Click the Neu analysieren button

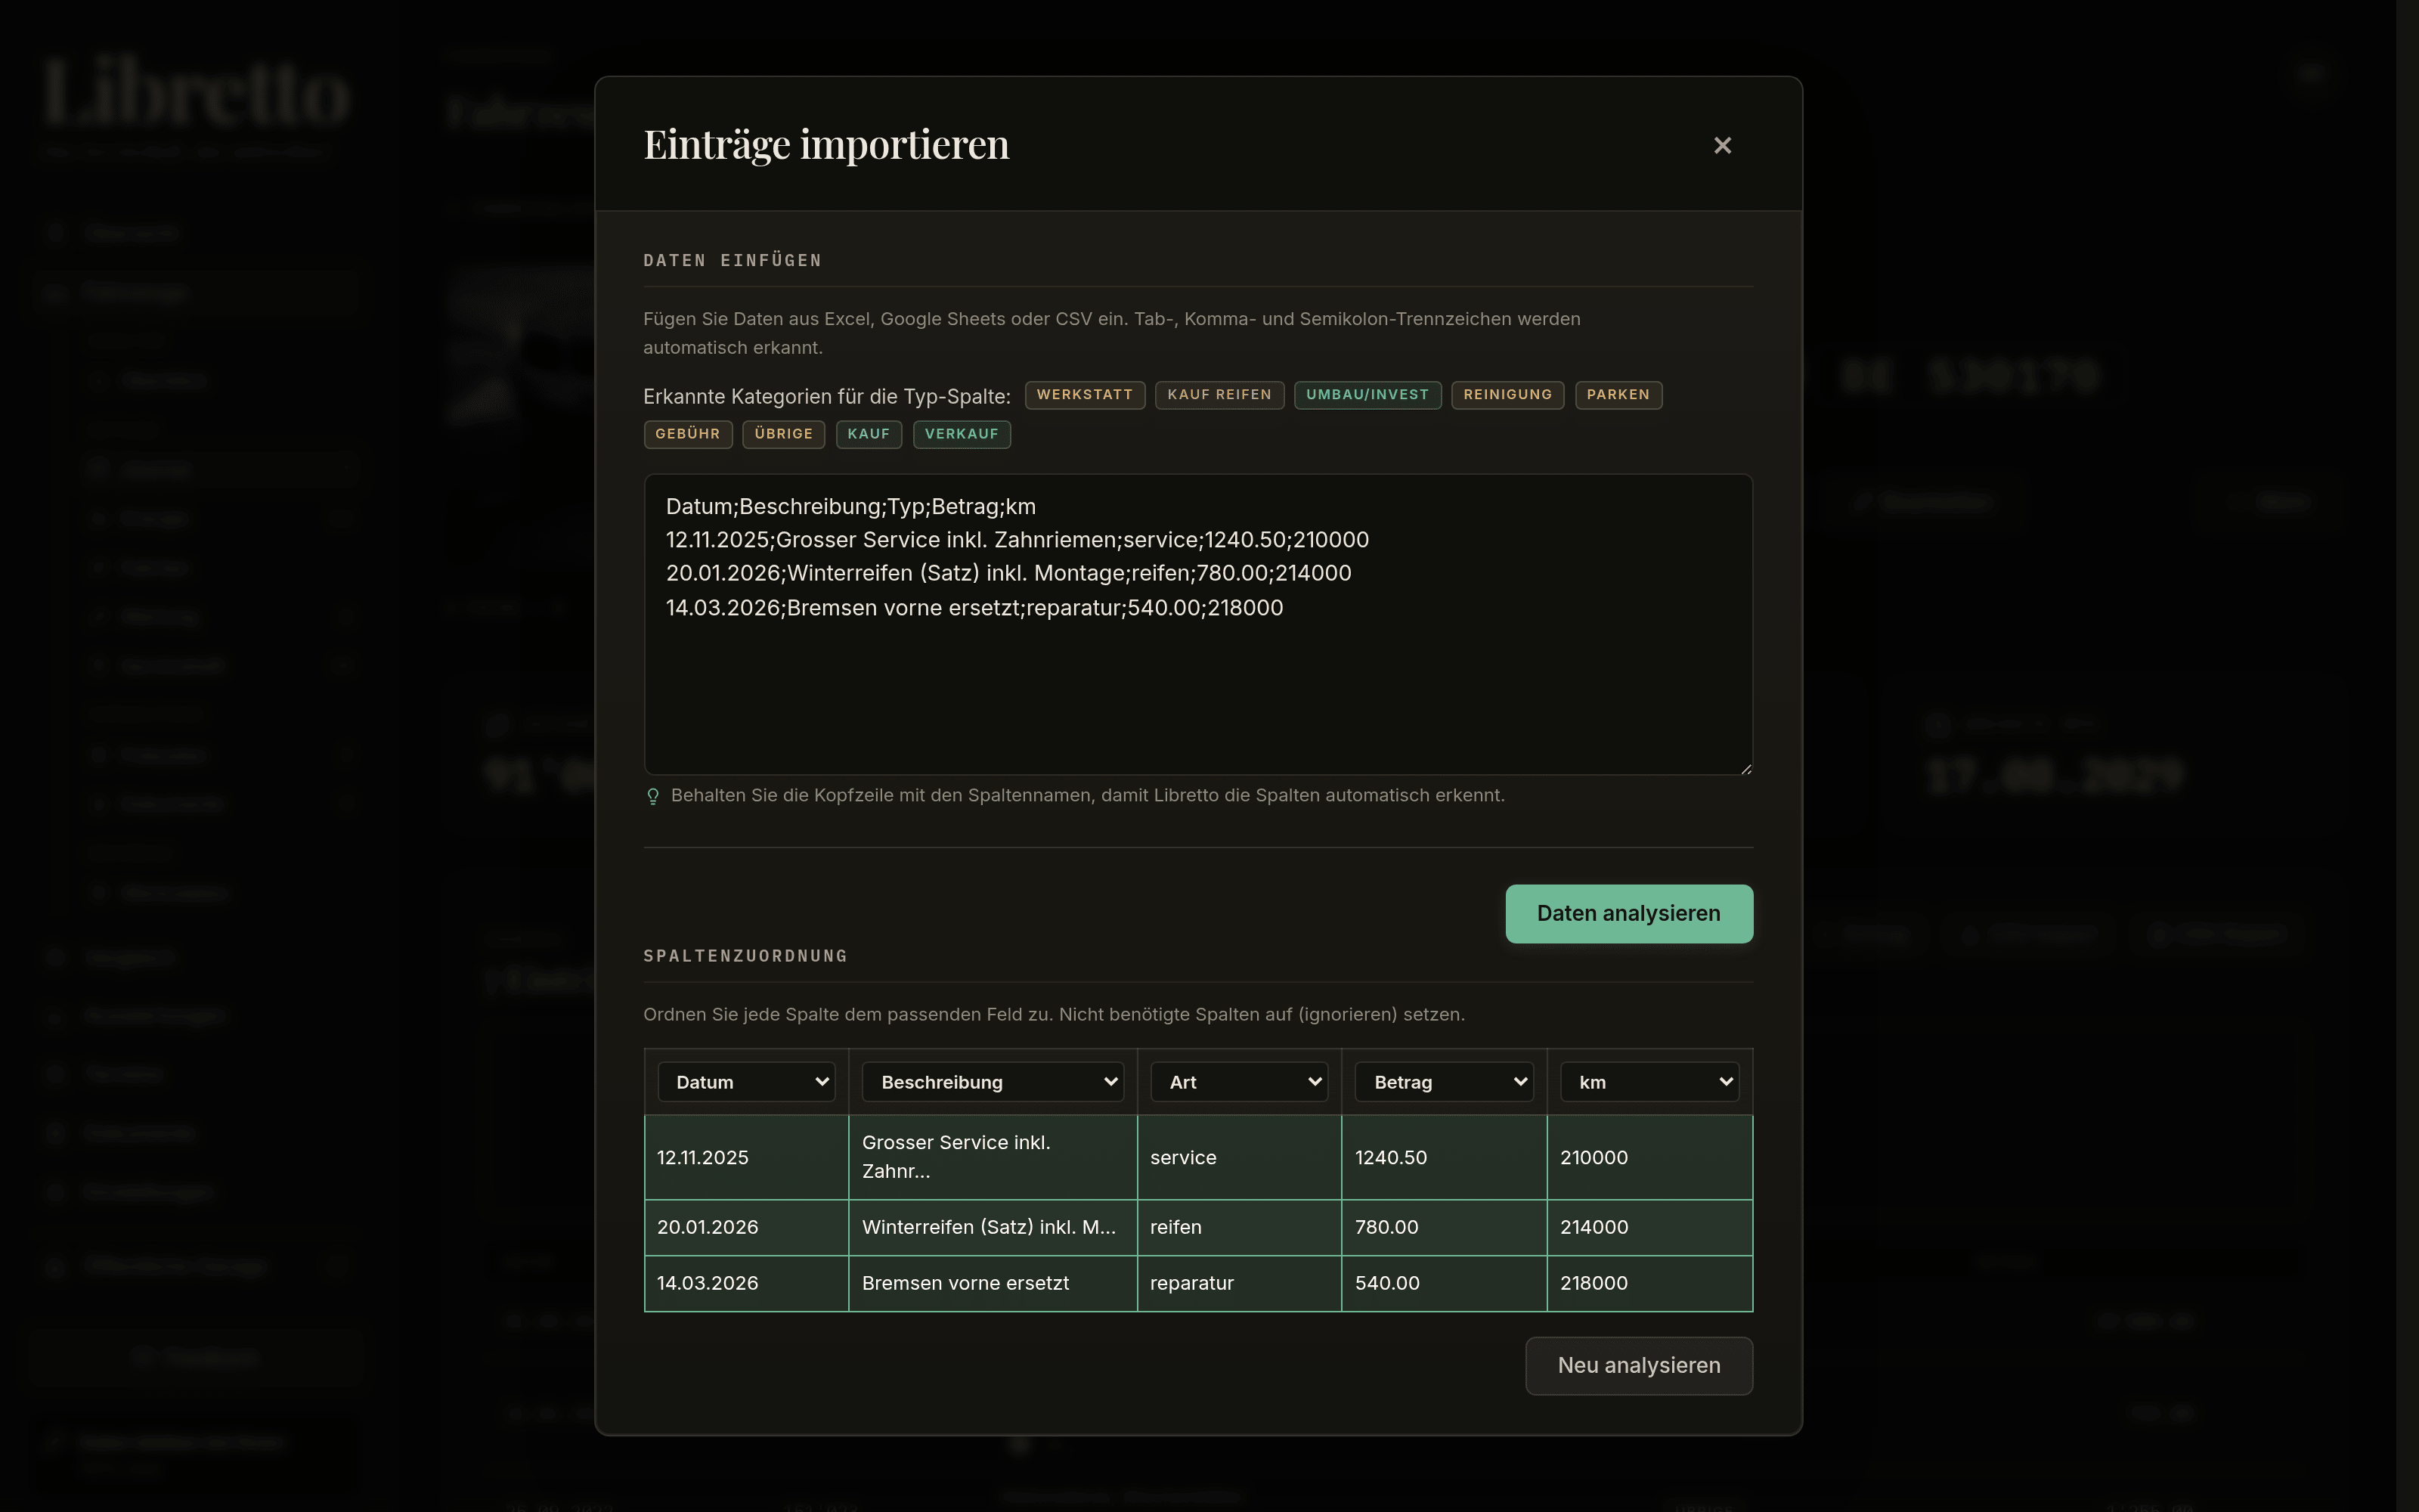click(x=1638, y=1365)
